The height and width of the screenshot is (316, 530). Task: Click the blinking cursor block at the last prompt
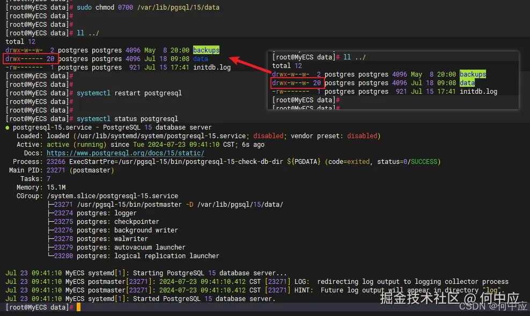[79, 307]
